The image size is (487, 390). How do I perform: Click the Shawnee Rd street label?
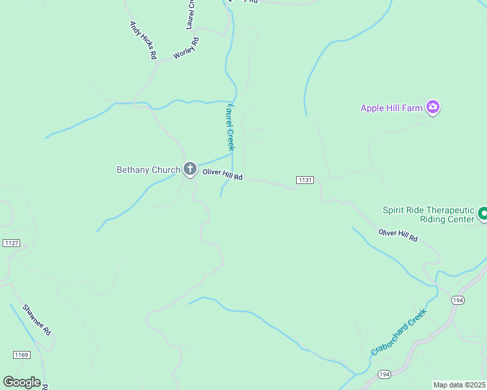[x=36, y=320]
